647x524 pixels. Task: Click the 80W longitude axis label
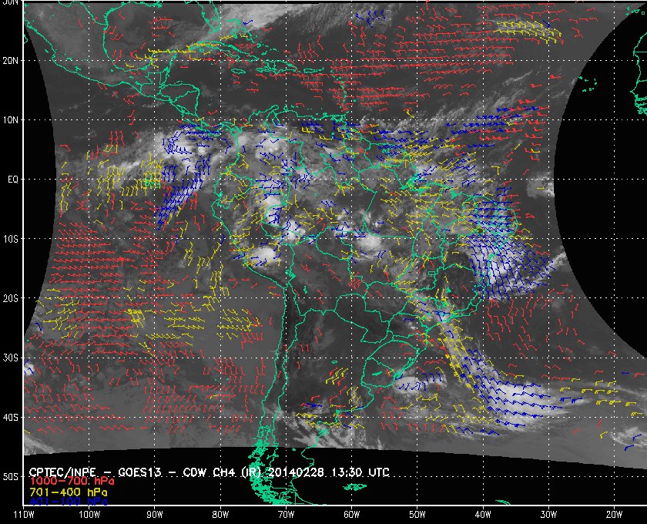pos(220,515)
